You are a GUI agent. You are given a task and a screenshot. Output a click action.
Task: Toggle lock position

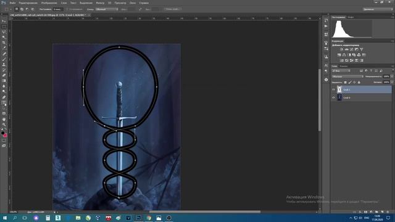354,82
